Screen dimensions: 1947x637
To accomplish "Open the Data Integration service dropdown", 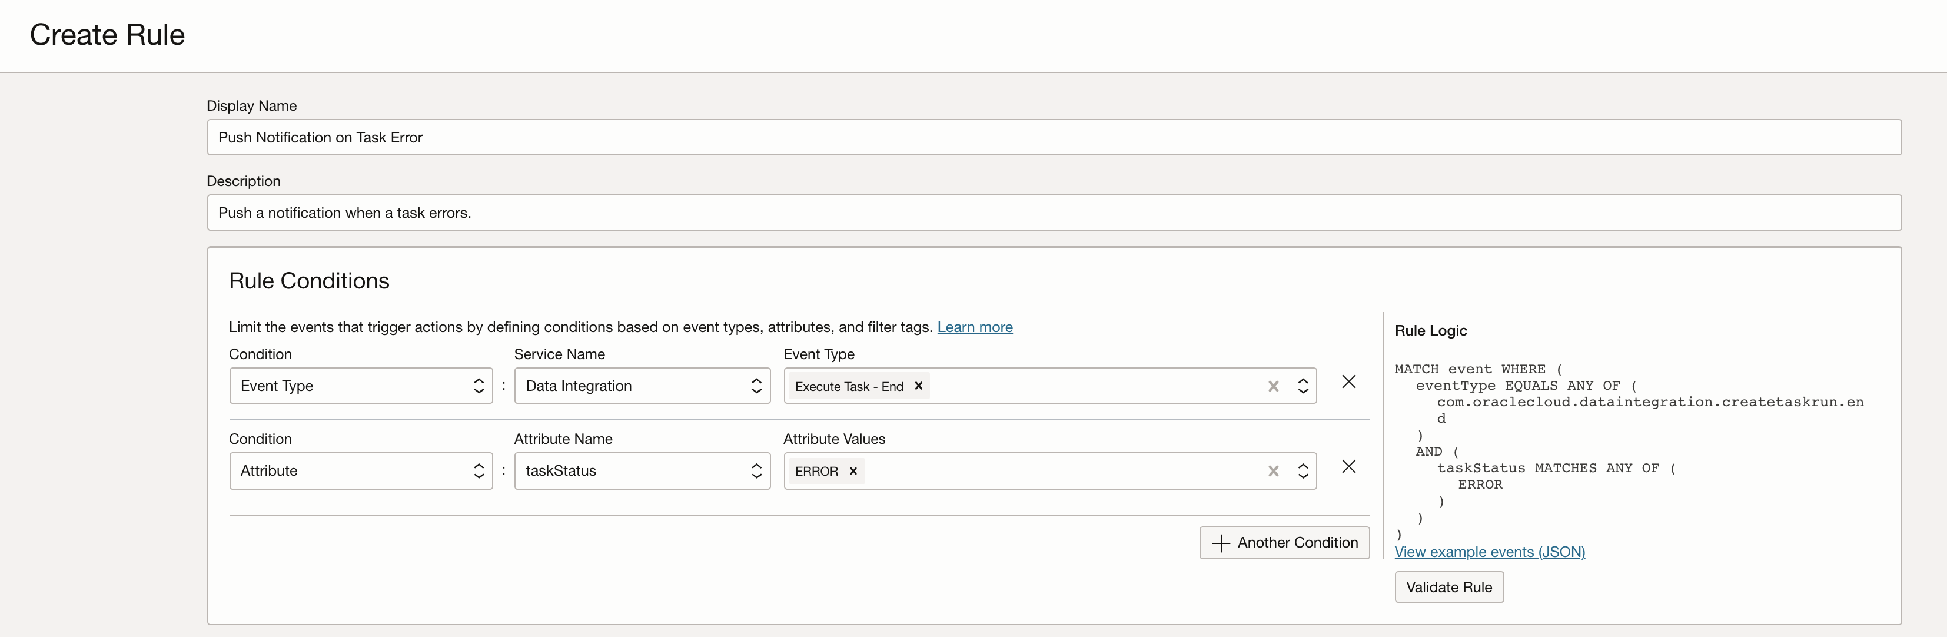I will click(x=642, y=386).
